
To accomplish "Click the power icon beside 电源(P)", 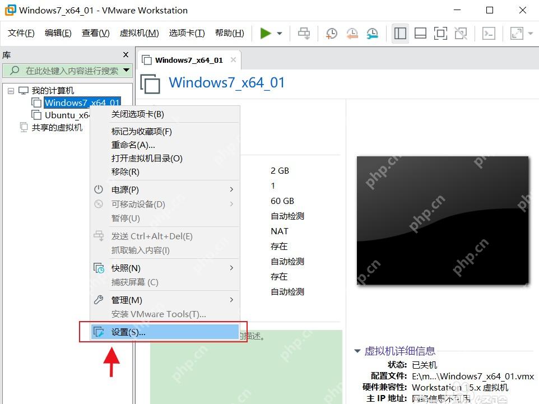I will [x=99, y=189].
